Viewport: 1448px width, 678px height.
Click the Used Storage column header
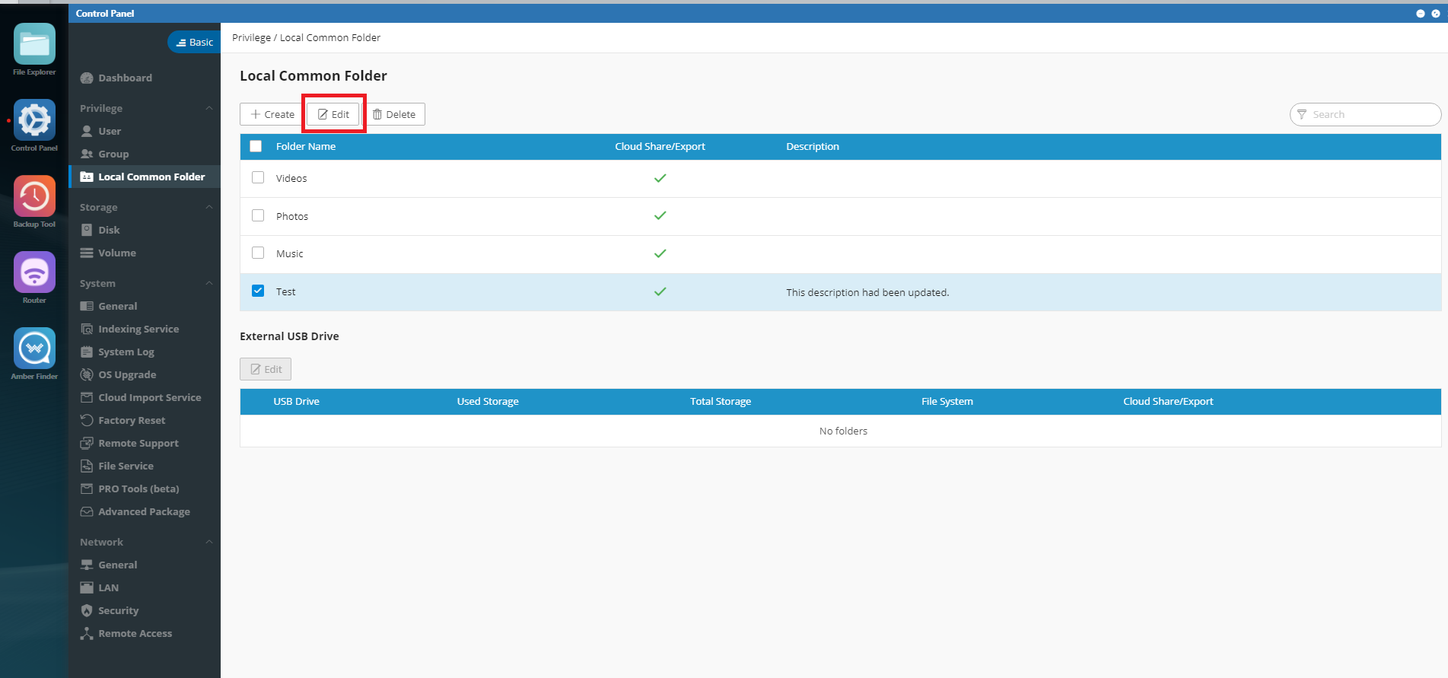[x=488, y=401]
